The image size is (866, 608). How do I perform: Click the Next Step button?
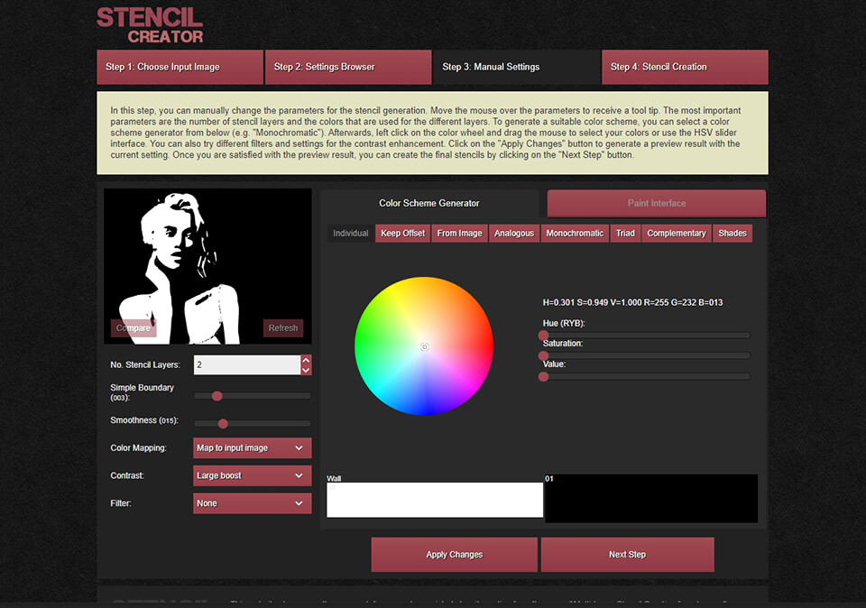coord(627,555)
